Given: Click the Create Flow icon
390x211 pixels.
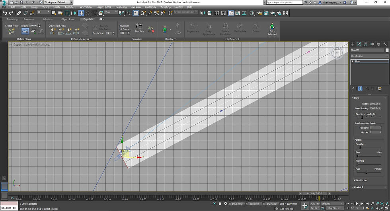Looking at the screenshot, I should (12, 31).
